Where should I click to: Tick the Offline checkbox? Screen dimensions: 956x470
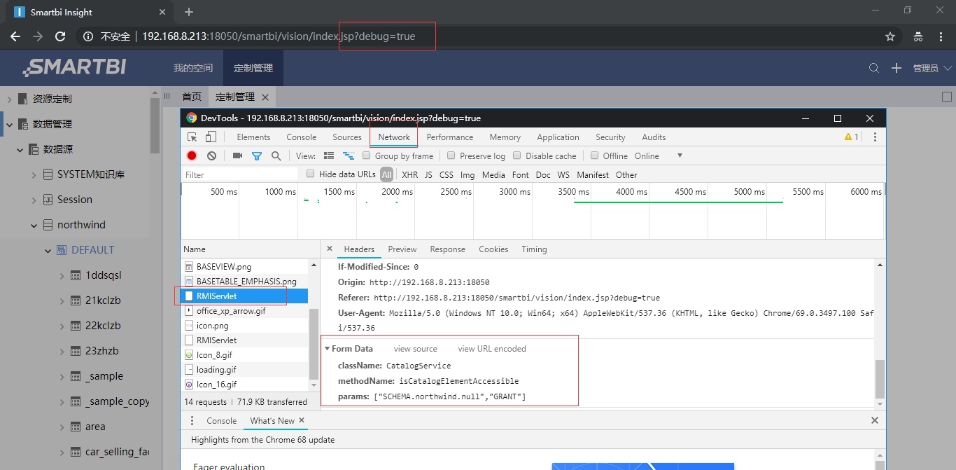pyautogui.click(x=595, y=155)
